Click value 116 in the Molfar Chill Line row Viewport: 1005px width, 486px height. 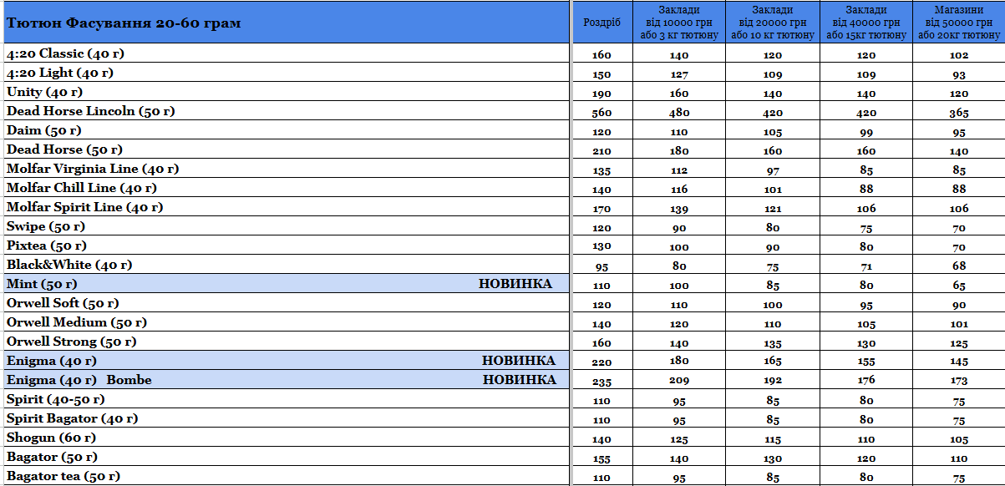coord(679,190)
